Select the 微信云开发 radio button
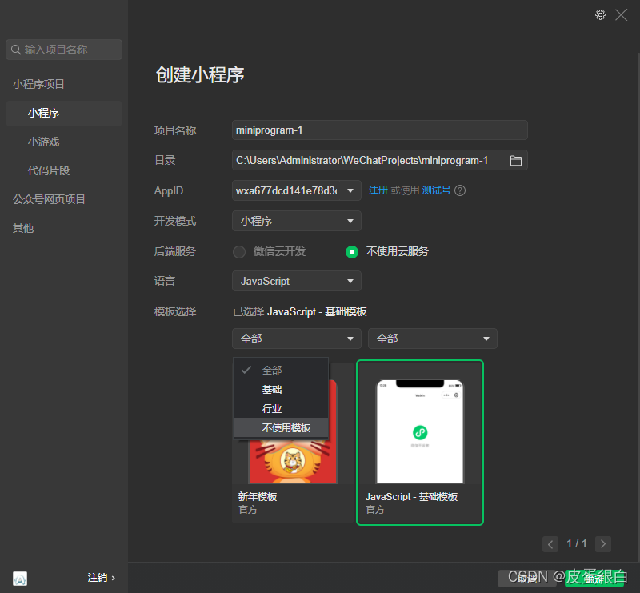 pyautogui.click(x=239, y=250)
